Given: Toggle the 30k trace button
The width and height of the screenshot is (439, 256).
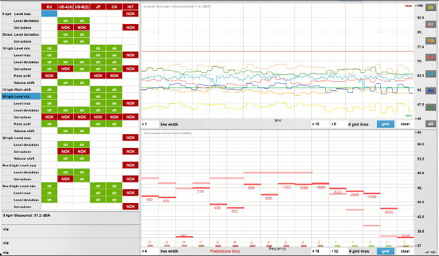Looking at the screenshot, I should [x=431, y=74].
